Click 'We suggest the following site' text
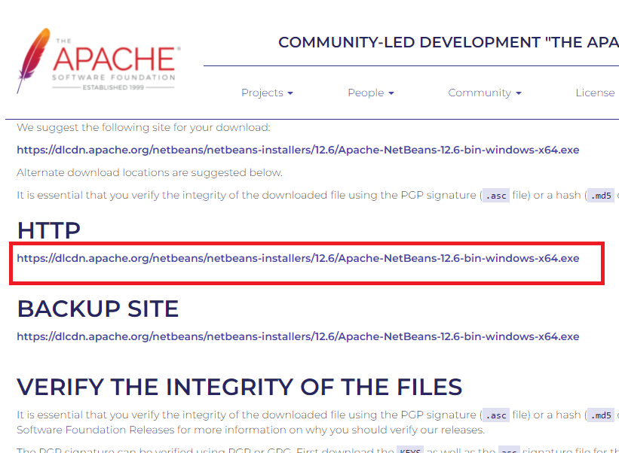The image size is (619, 453). pyautogui.click(x=143, y=128)
